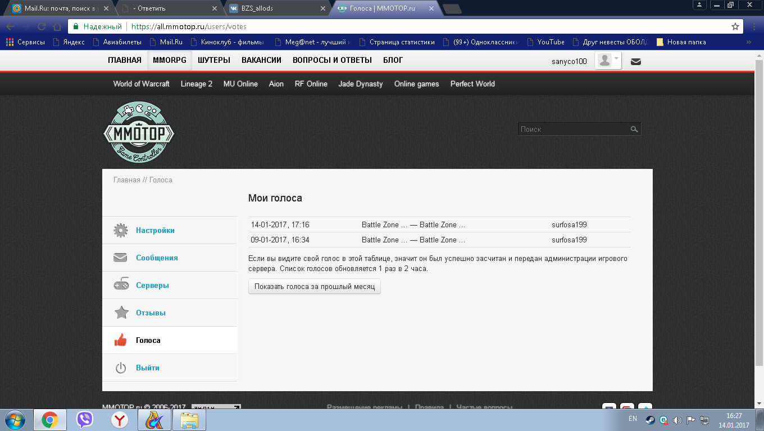
Task: Bookmark page with the star icon
Action: [735, 26]
